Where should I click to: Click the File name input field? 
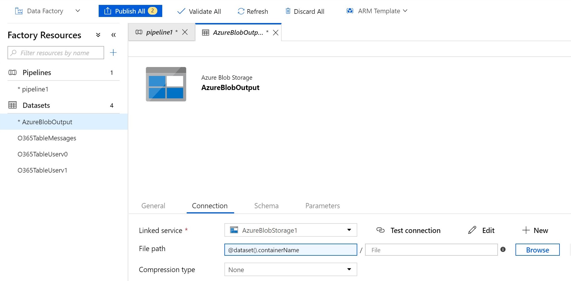pyautogui.click(x=431, y=250)
